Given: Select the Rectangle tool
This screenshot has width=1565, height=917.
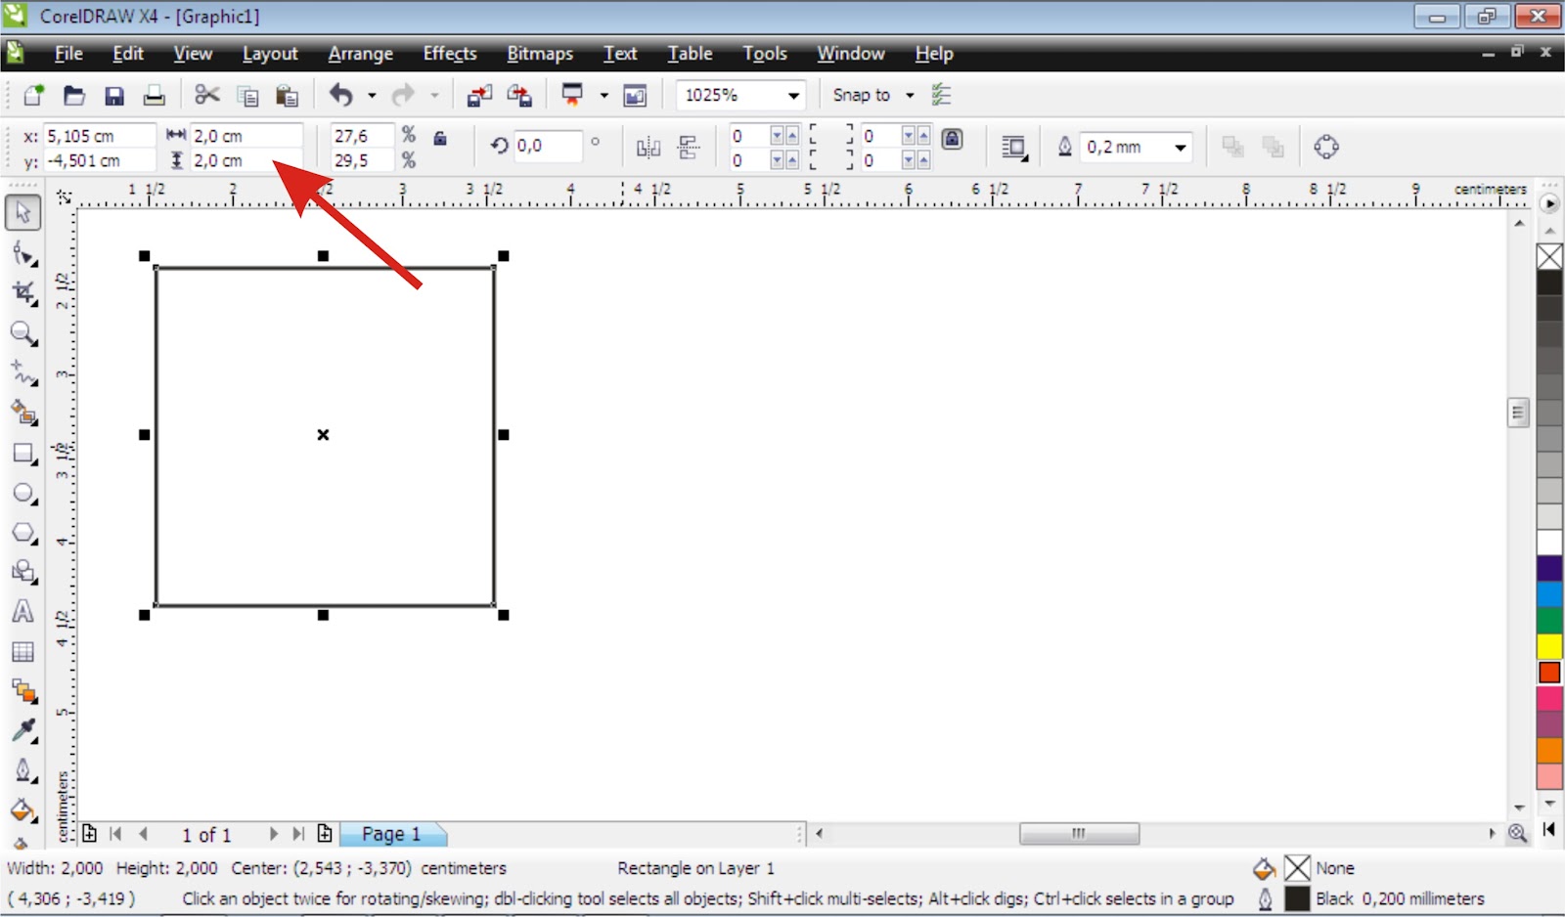Looking at the screenshot, I should pyautogui.click(x=23, y=454).
